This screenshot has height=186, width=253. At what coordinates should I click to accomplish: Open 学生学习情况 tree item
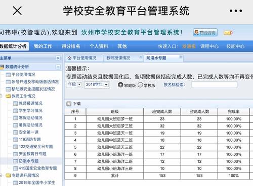pos(30,110)
